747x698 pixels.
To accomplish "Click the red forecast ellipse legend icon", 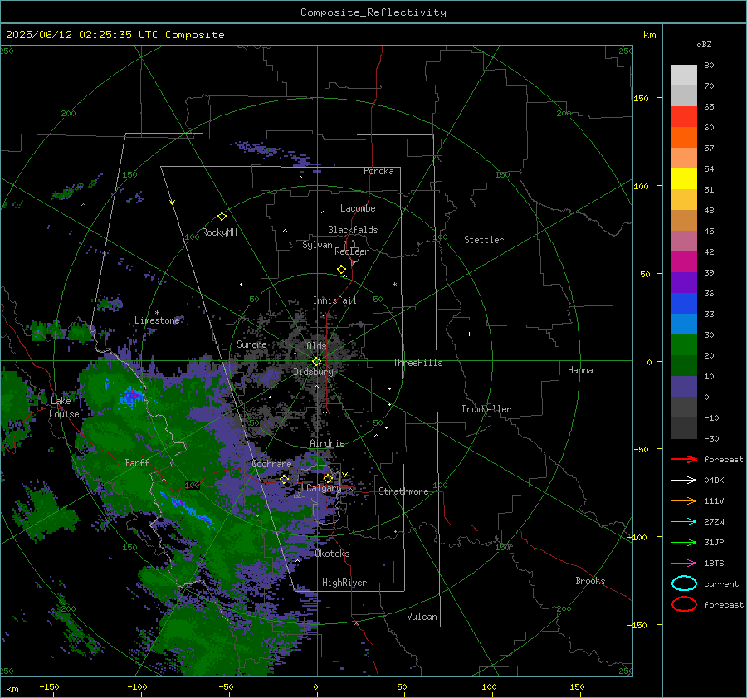I will coord(684,604).
